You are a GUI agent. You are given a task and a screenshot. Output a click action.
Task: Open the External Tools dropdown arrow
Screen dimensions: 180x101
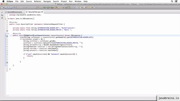[53, 8]
